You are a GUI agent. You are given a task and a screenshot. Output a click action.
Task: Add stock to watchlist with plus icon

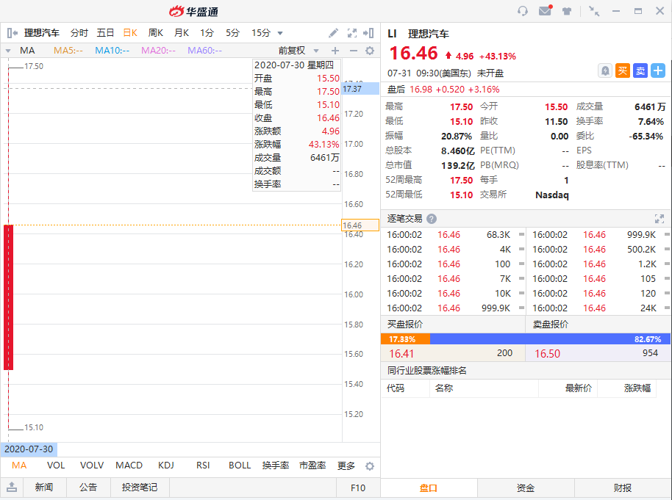pyautogui.click(x=657, y=70)
